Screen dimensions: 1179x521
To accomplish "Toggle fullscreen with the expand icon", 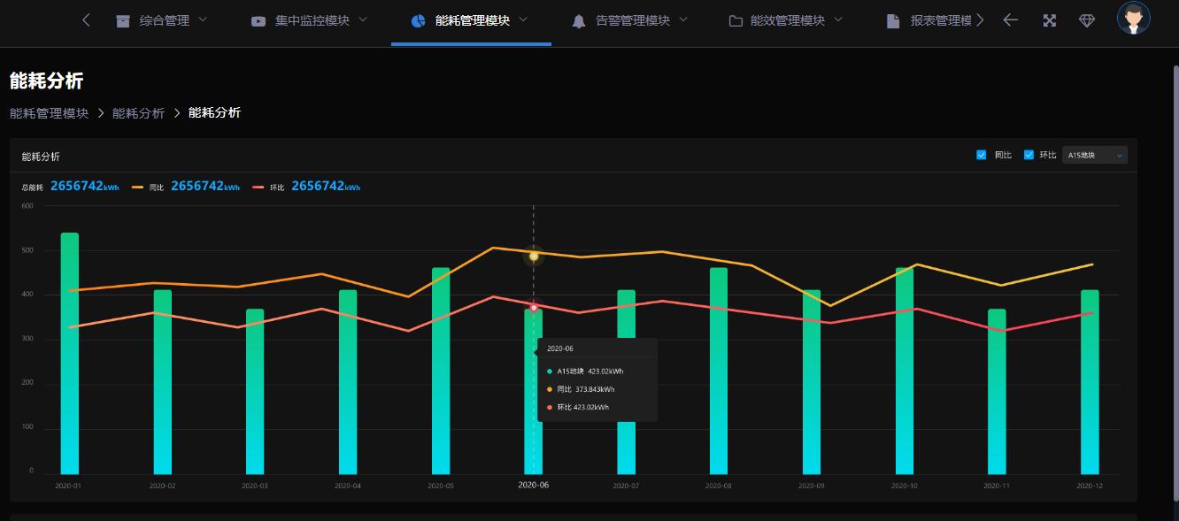I will [1049, 20].
